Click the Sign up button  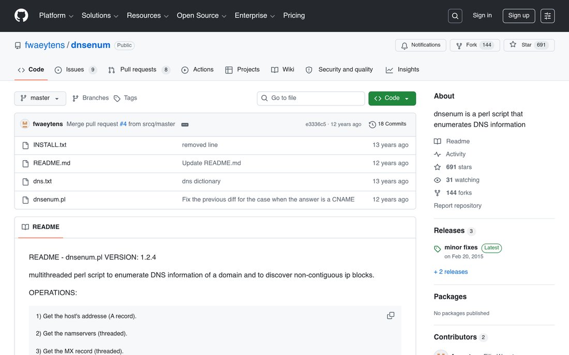click(518, 16)
